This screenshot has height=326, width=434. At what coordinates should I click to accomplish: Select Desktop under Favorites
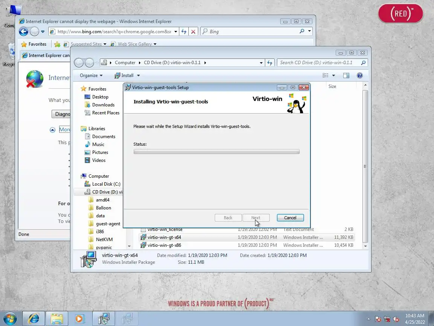[x=100, y=97]
